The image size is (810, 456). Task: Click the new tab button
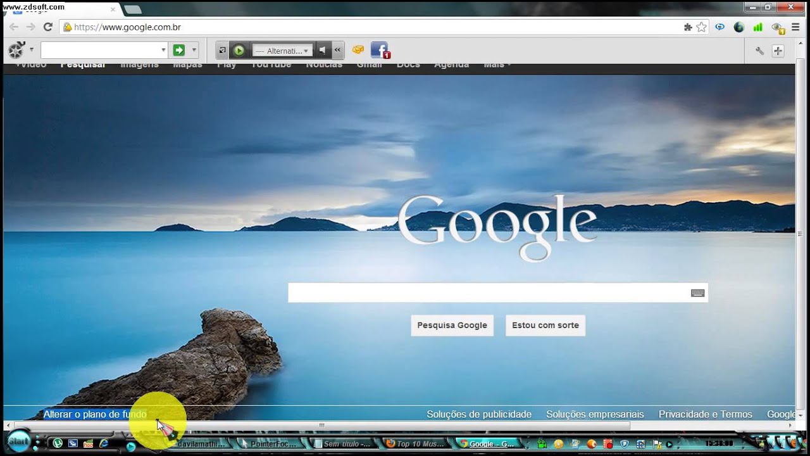click(133, 9)
